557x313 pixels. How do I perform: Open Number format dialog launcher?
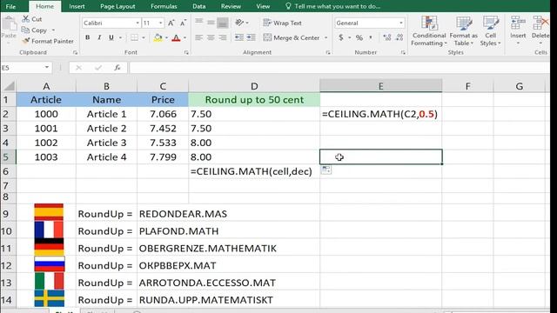403,52
